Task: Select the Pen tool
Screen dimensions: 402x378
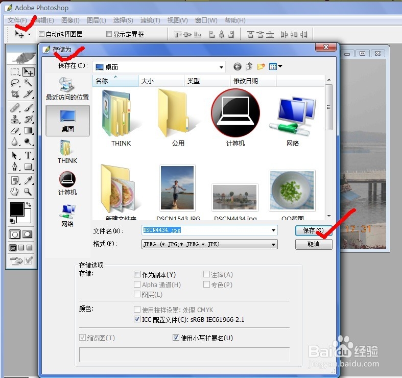Action: [15, 167]
